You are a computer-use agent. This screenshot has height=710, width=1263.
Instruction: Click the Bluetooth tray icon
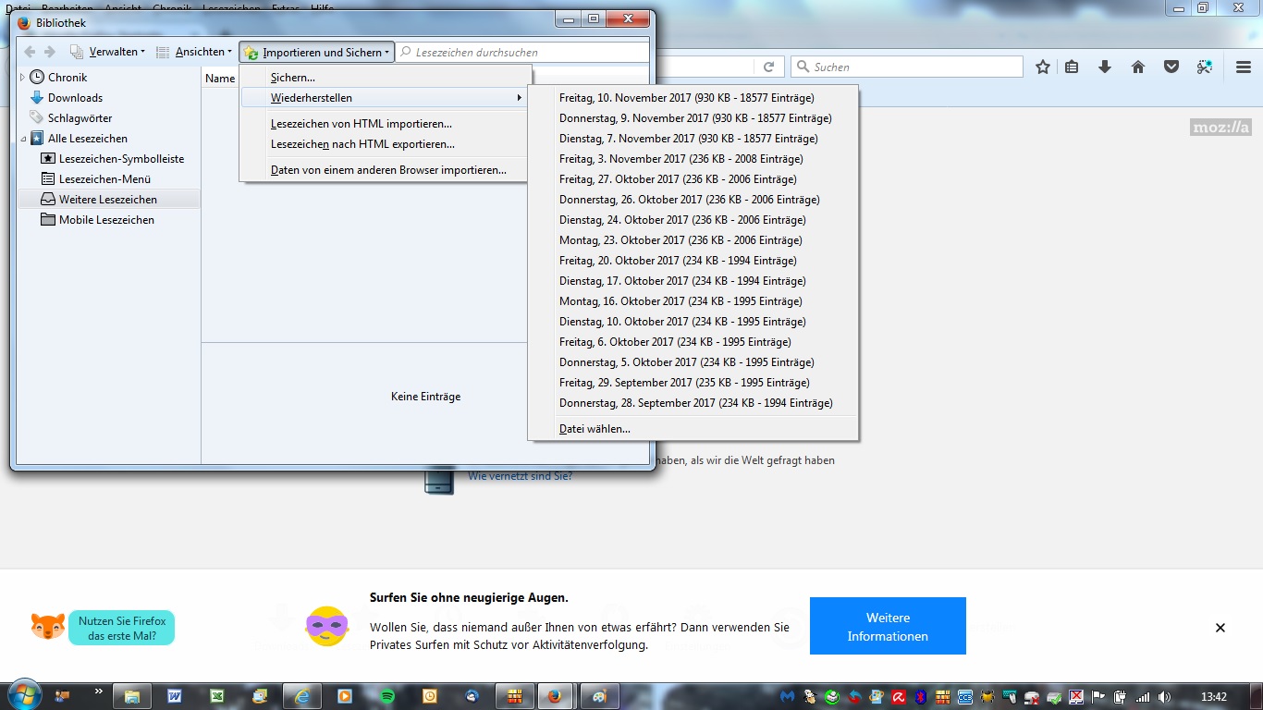point(921,696)
